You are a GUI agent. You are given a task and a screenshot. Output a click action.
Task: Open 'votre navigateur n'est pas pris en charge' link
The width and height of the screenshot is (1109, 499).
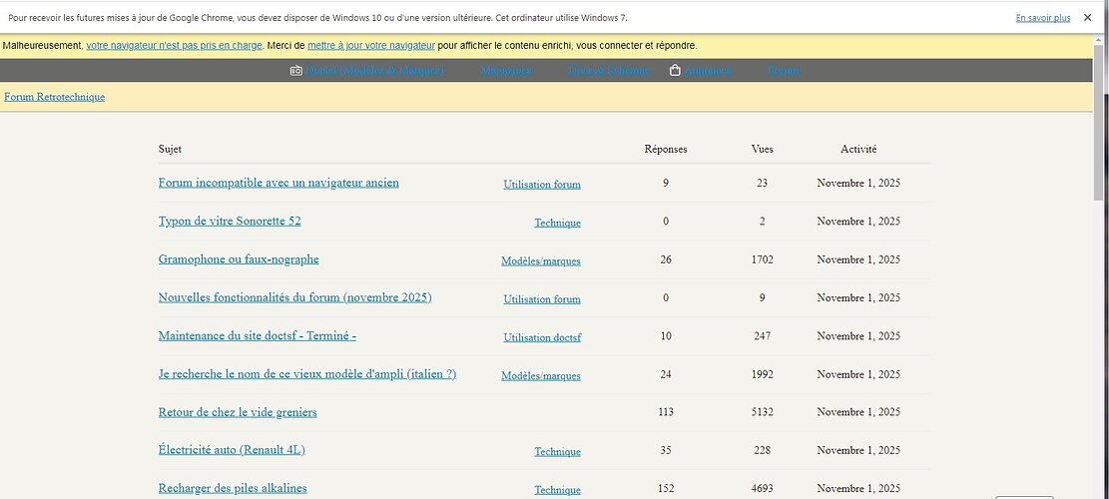click(174, 46)
